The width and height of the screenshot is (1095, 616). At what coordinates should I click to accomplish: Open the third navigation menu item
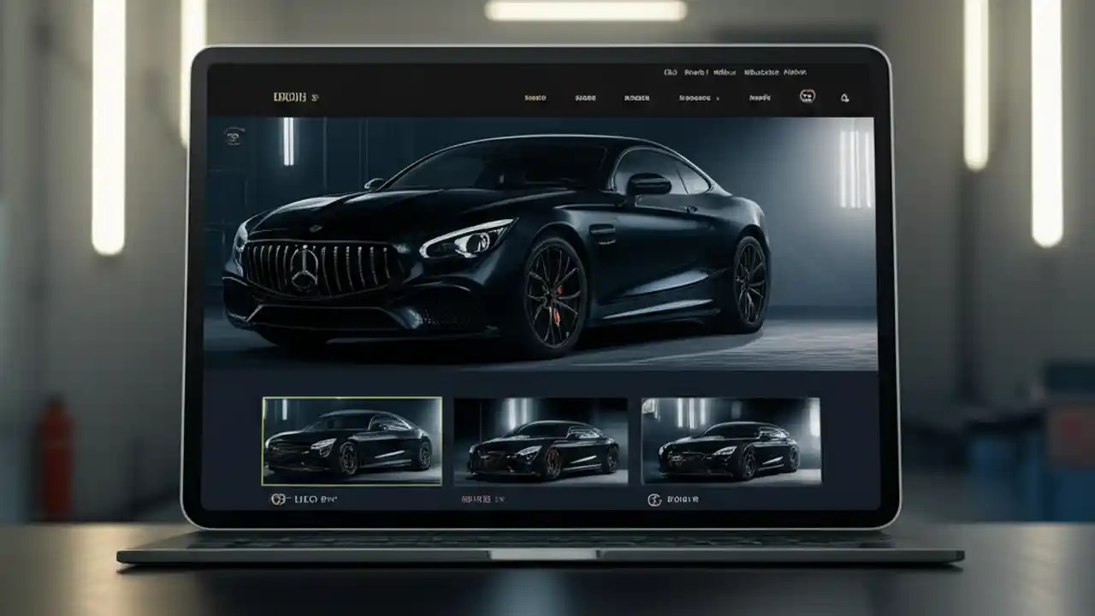(637, 96)
